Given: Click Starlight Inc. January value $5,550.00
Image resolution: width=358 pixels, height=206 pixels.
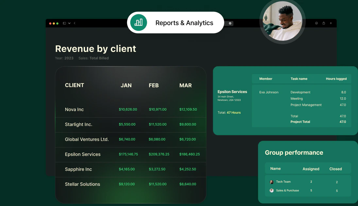Looking at the screenshot, I should tap(127, 124).
